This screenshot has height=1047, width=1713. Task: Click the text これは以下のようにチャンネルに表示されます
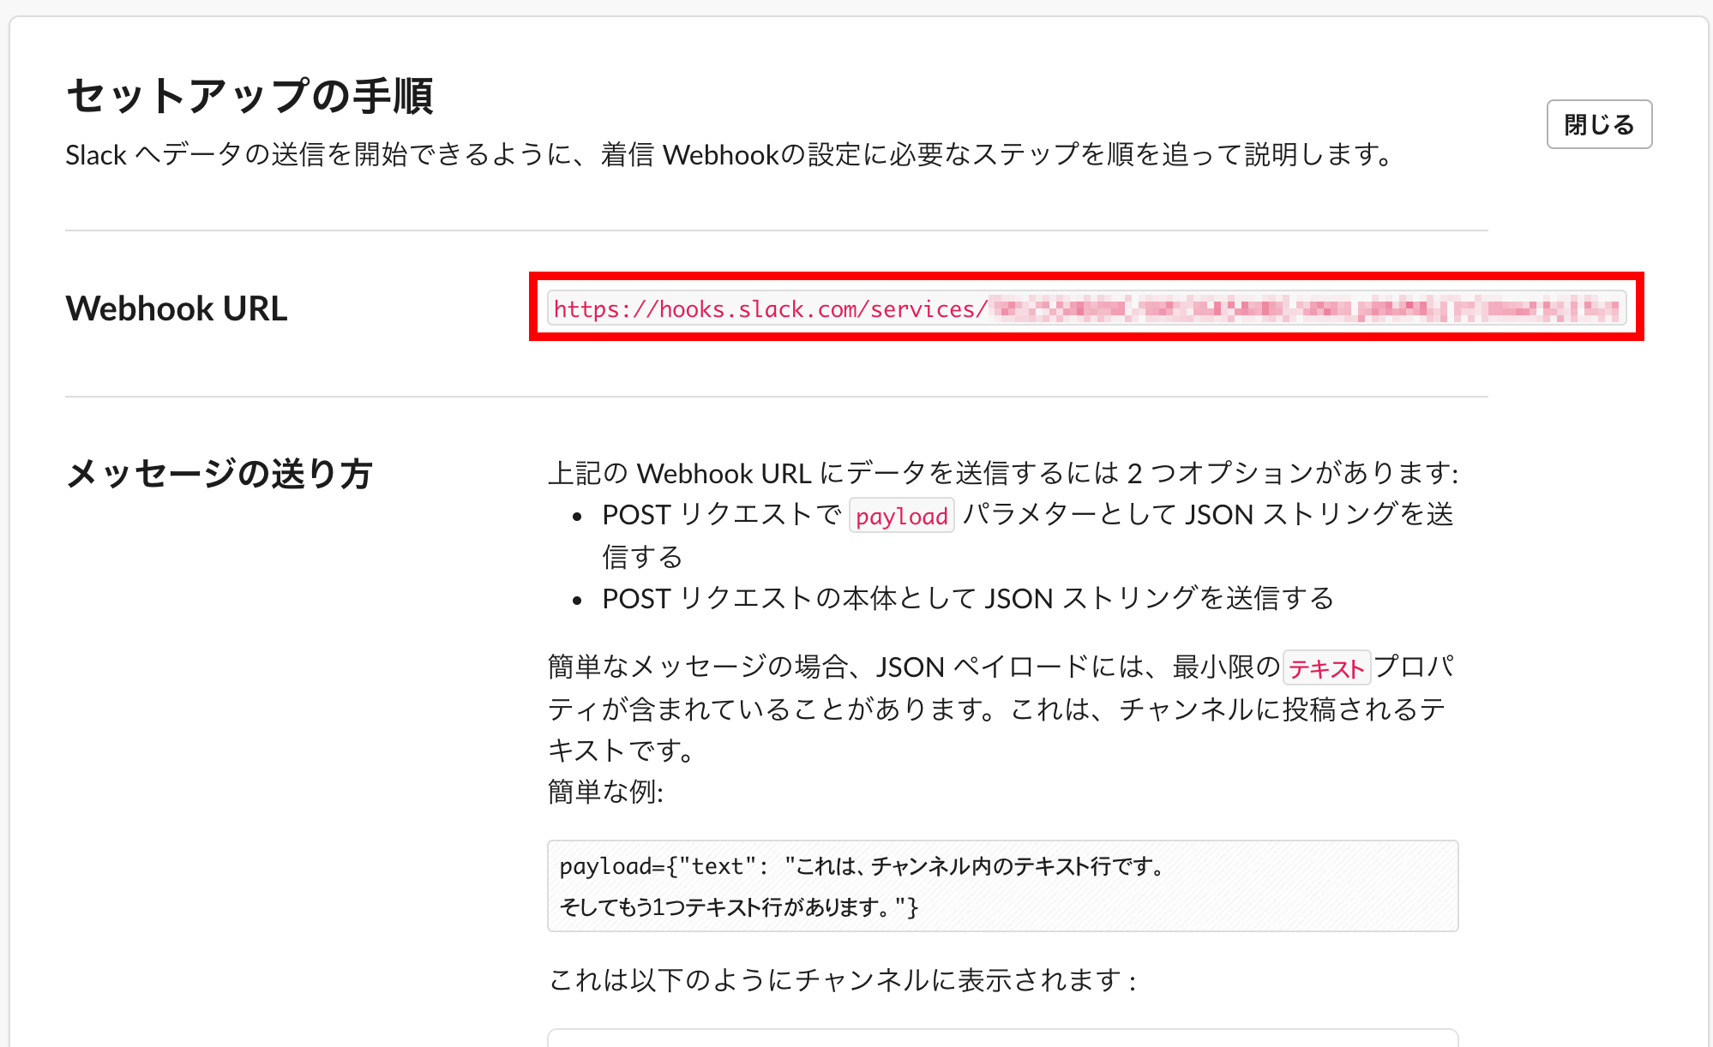[842, 979]
